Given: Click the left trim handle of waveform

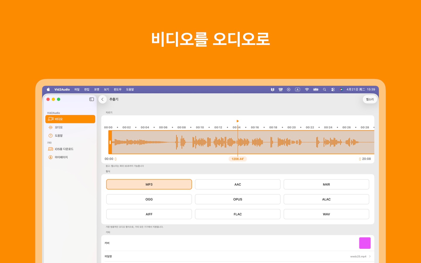Looking at the screenshot, I should (x=110, y=142).
